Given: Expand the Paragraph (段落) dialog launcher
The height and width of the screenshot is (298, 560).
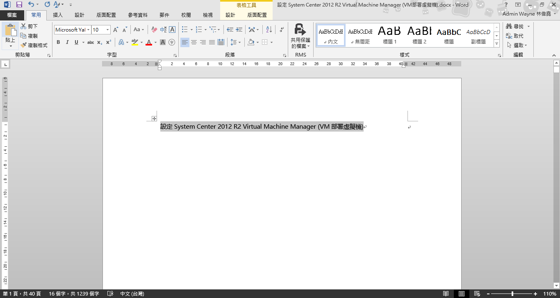Looking at the screenshot, I should tap(285, 55).
